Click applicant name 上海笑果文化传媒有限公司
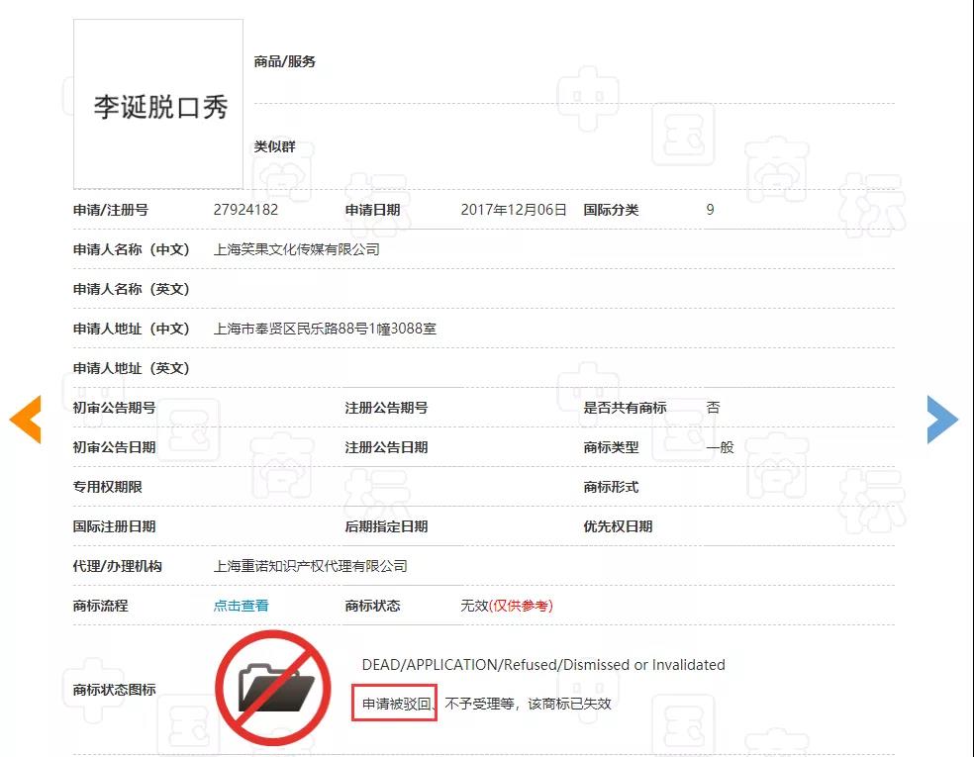Screen dimensions: 974x757 [296, 249]
